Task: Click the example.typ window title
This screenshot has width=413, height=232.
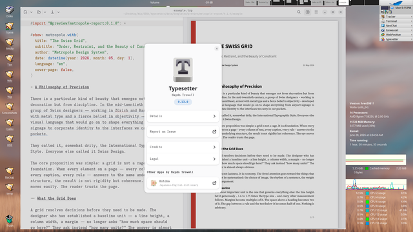Action: coord(183,10)
